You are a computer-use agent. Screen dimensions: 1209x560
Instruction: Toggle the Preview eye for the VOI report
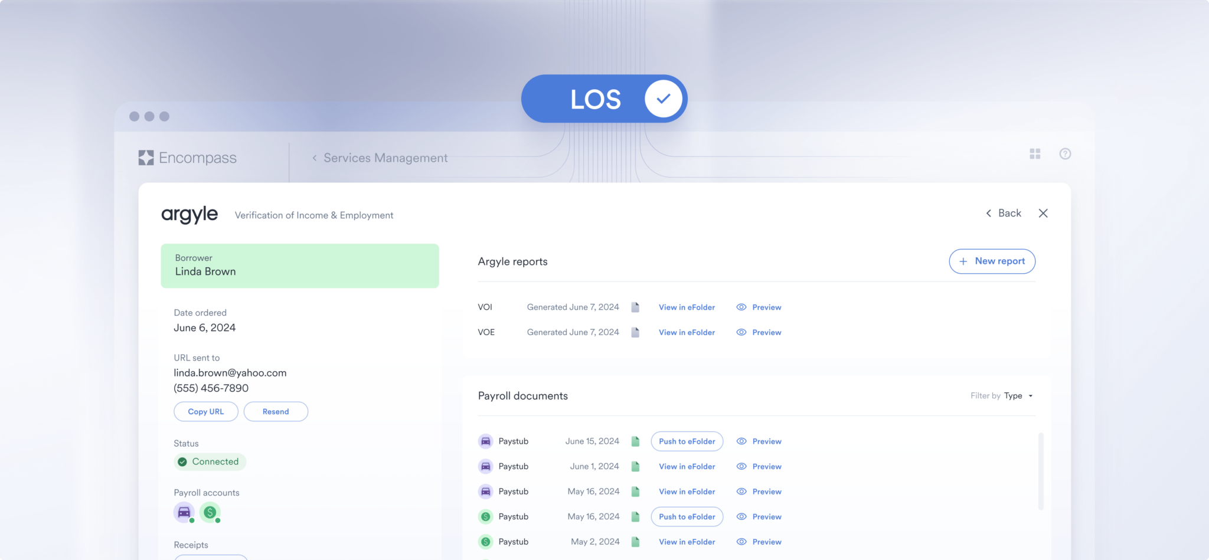pos(741,307)
